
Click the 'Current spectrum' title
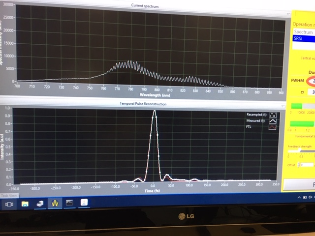tap(145, 5)
